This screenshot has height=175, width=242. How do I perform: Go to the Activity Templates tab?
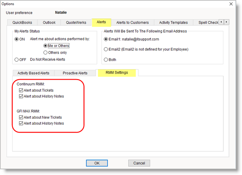173,23
